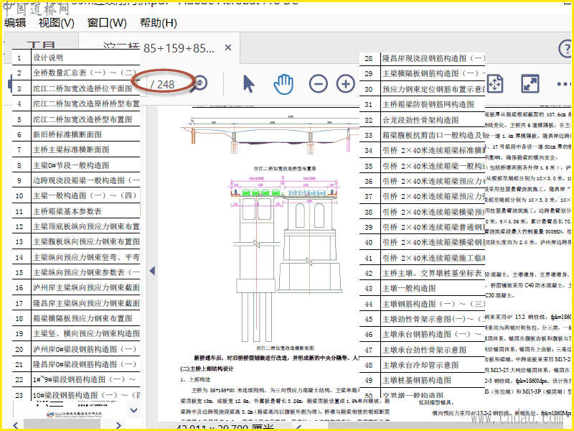Open more tools ellipsis menu
Viewport: 574px width, 431px height.
[x=563, y=84]
